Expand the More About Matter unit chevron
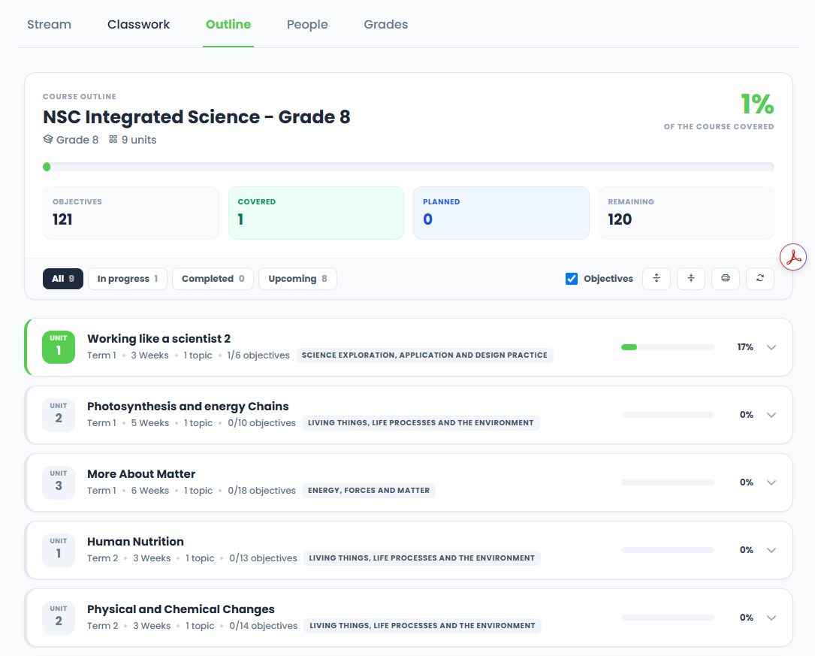 (771, 482)
